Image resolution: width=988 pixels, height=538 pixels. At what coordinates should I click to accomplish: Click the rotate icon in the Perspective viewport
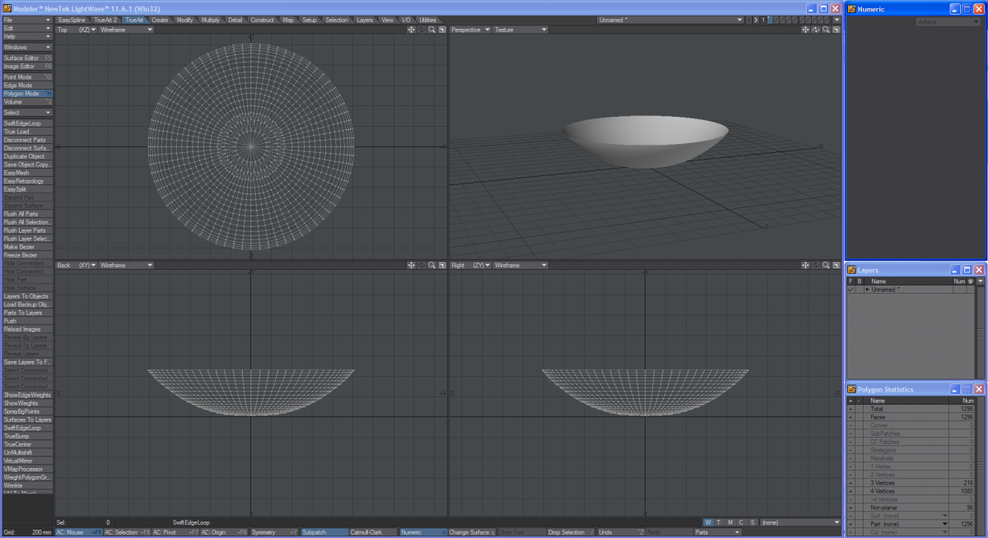pos(816,30)
